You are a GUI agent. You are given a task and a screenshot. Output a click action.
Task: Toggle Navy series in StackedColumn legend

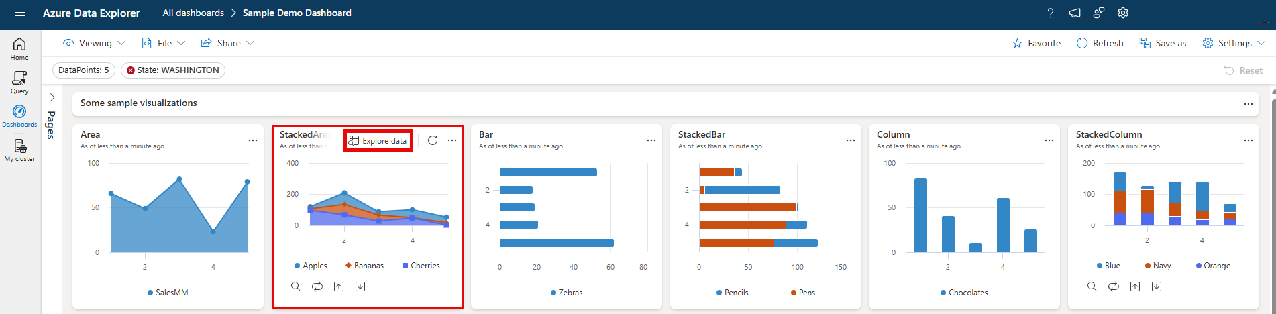coord(1158,266)
